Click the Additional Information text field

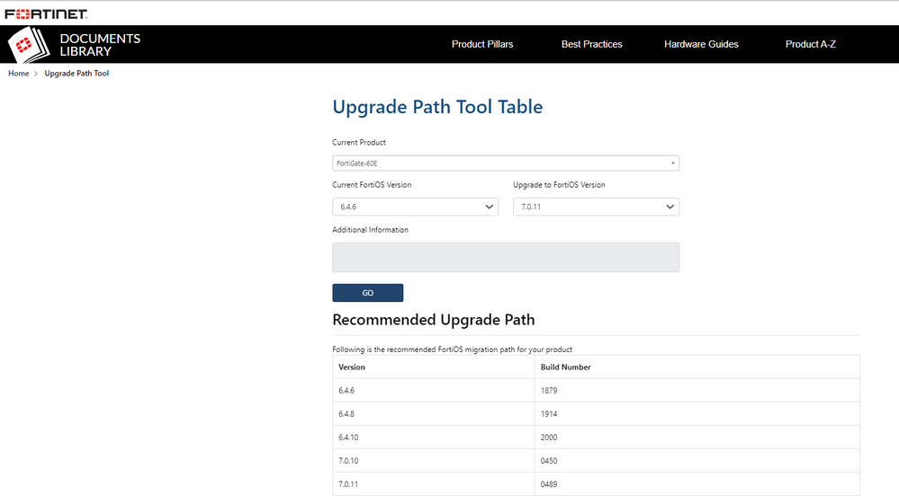[x=505, y=257]
